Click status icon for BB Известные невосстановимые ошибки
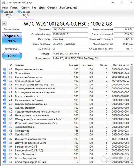 5,123
